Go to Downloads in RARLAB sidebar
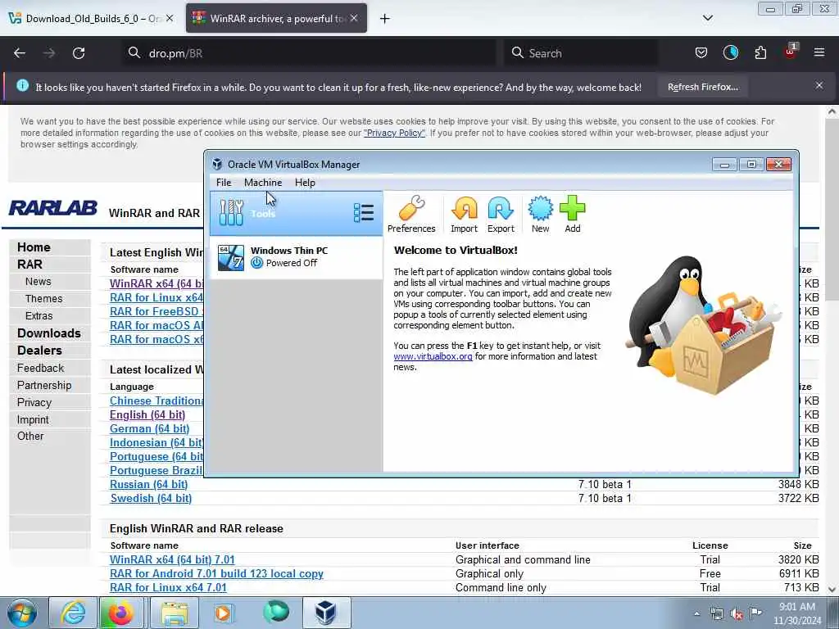Image resolution: width=839 pixels, height=629 pixels. pos(48,333)
